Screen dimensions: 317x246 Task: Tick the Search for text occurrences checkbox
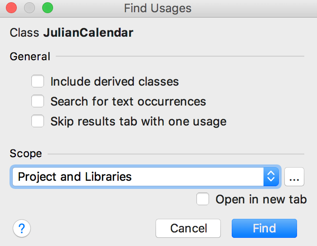(38, 101)
